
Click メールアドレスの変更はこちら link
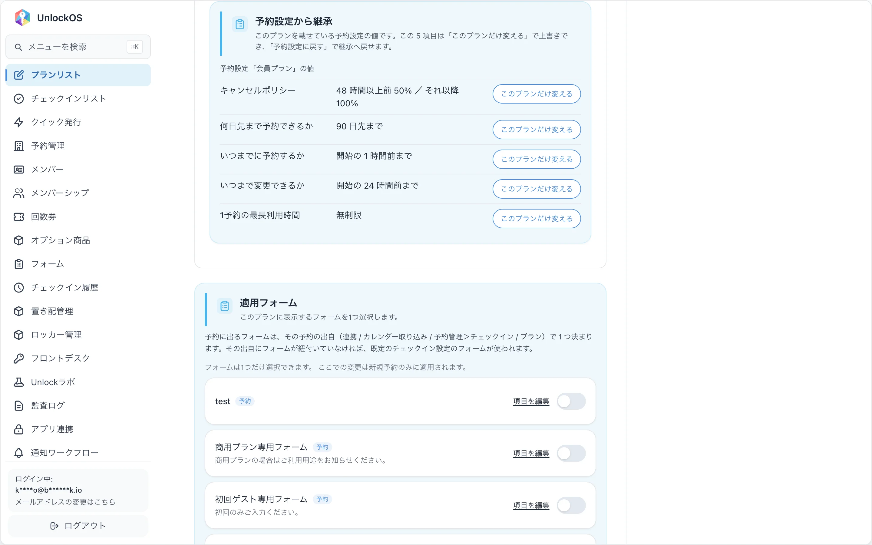point(65,502)
